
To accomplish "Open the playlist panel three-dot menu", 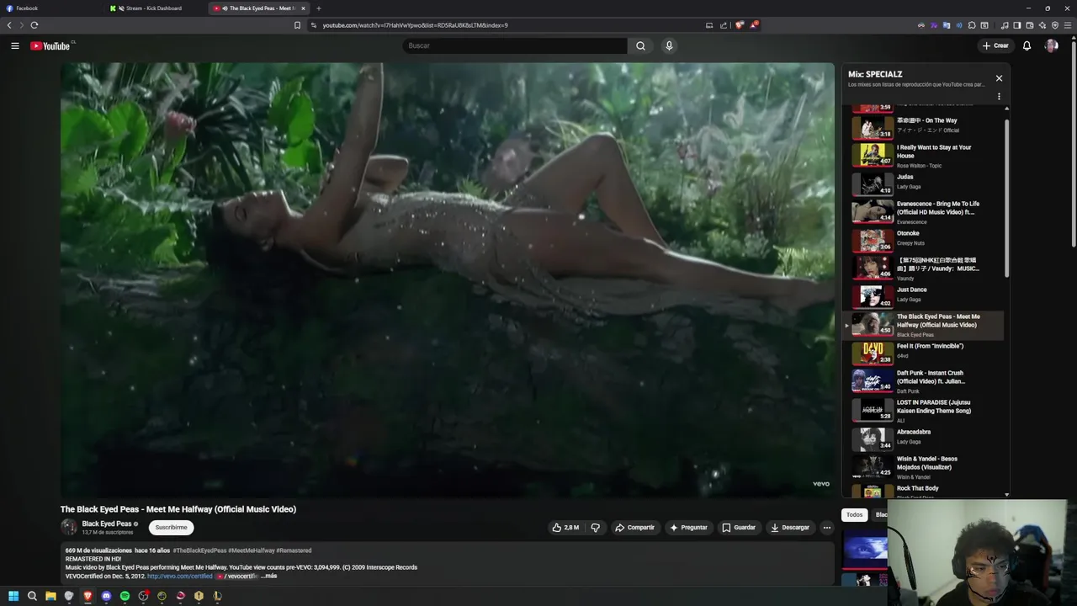I will [999, 96].
